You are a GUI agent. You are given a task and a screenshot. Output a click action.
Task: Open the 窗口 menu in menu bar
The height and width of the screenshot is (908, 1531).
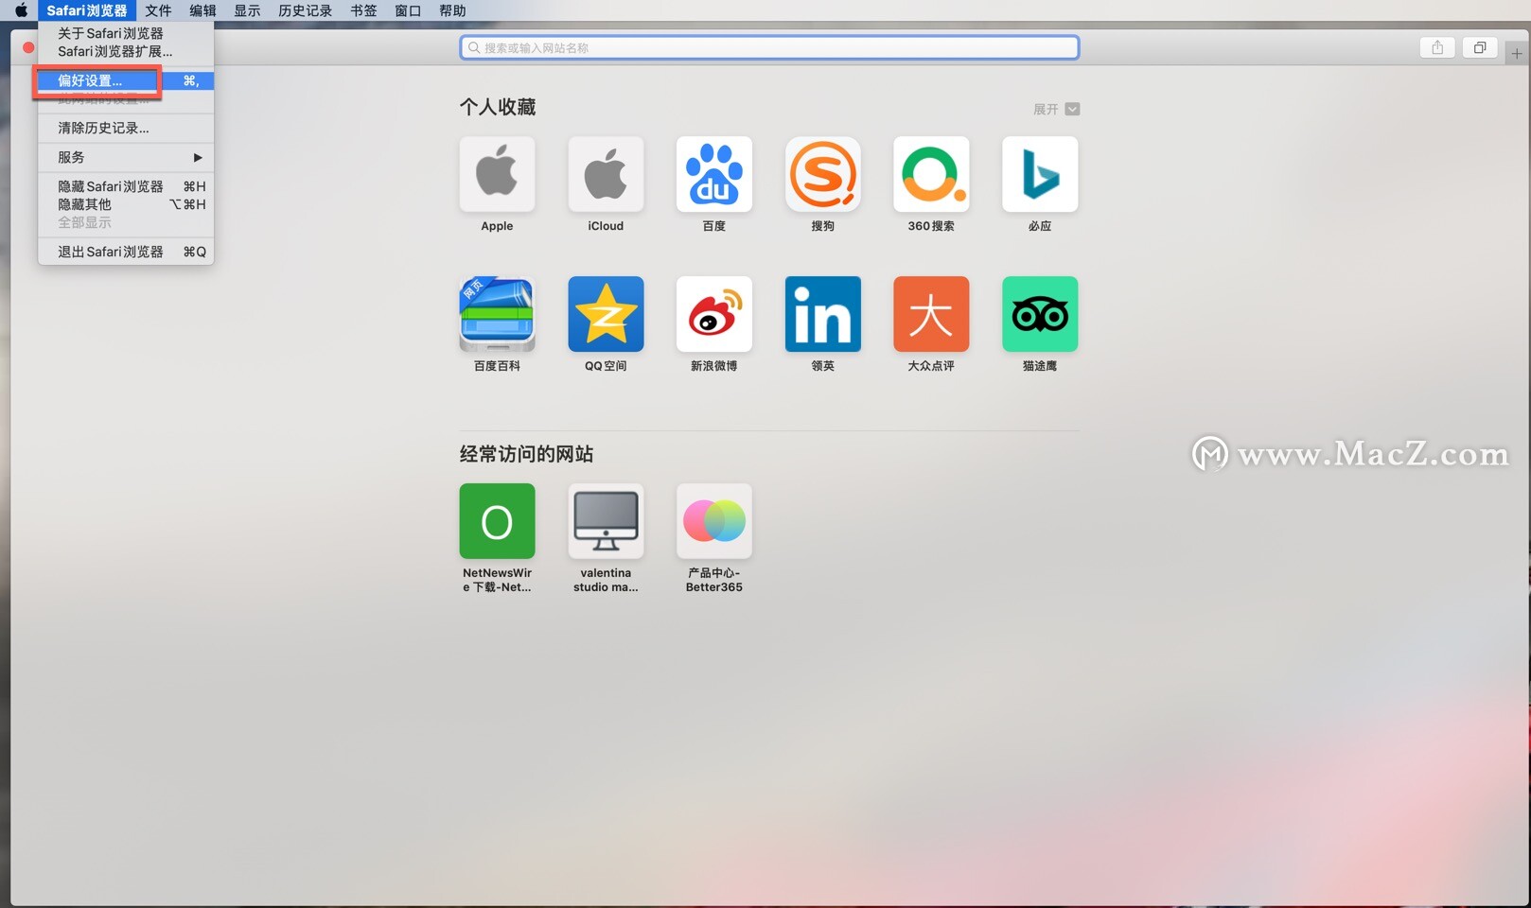[x=408, y=10]
